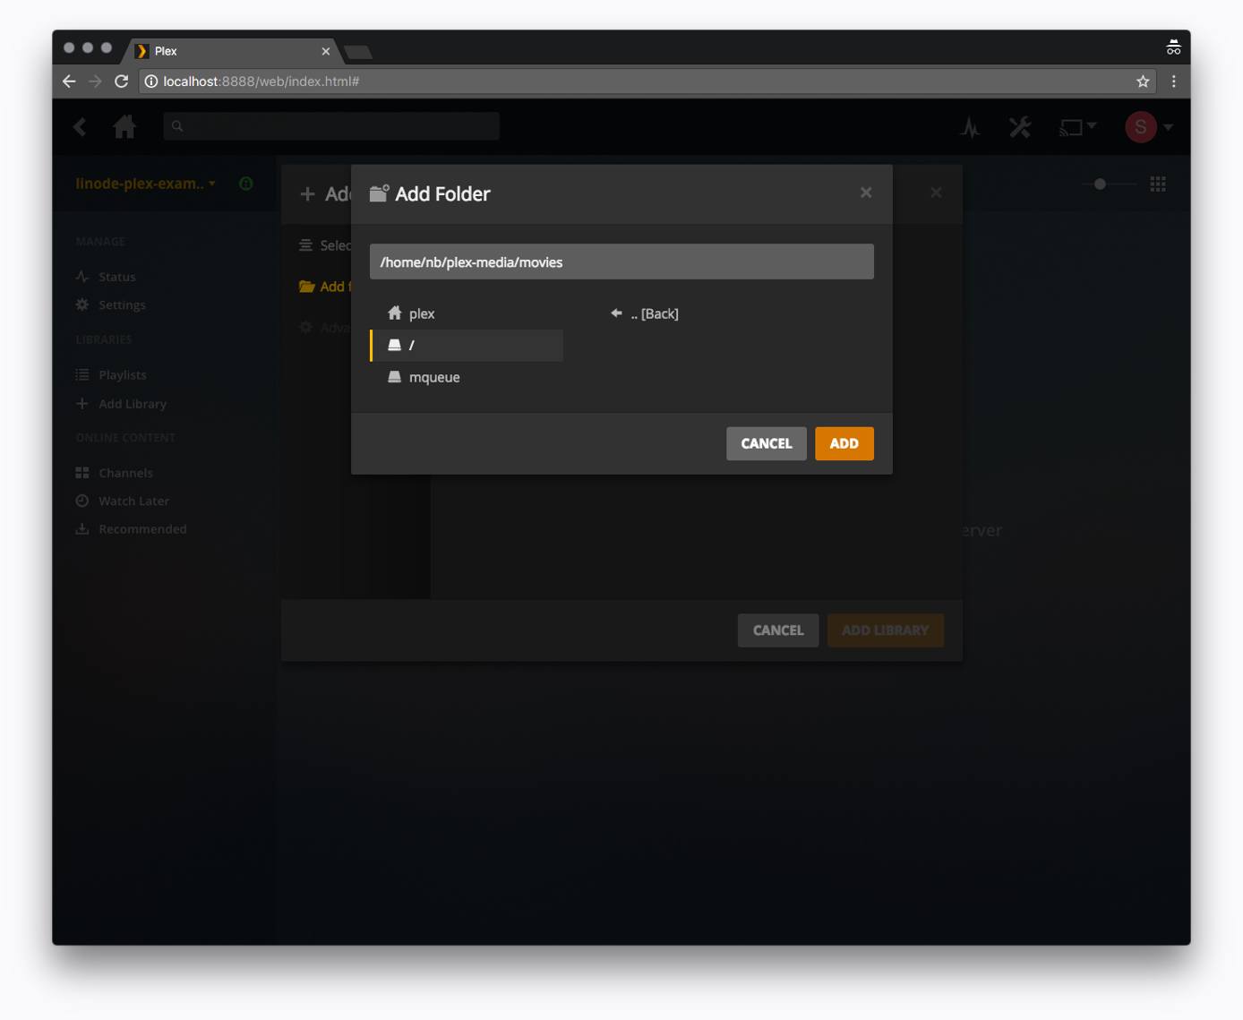Click the folder path input field

621,261
